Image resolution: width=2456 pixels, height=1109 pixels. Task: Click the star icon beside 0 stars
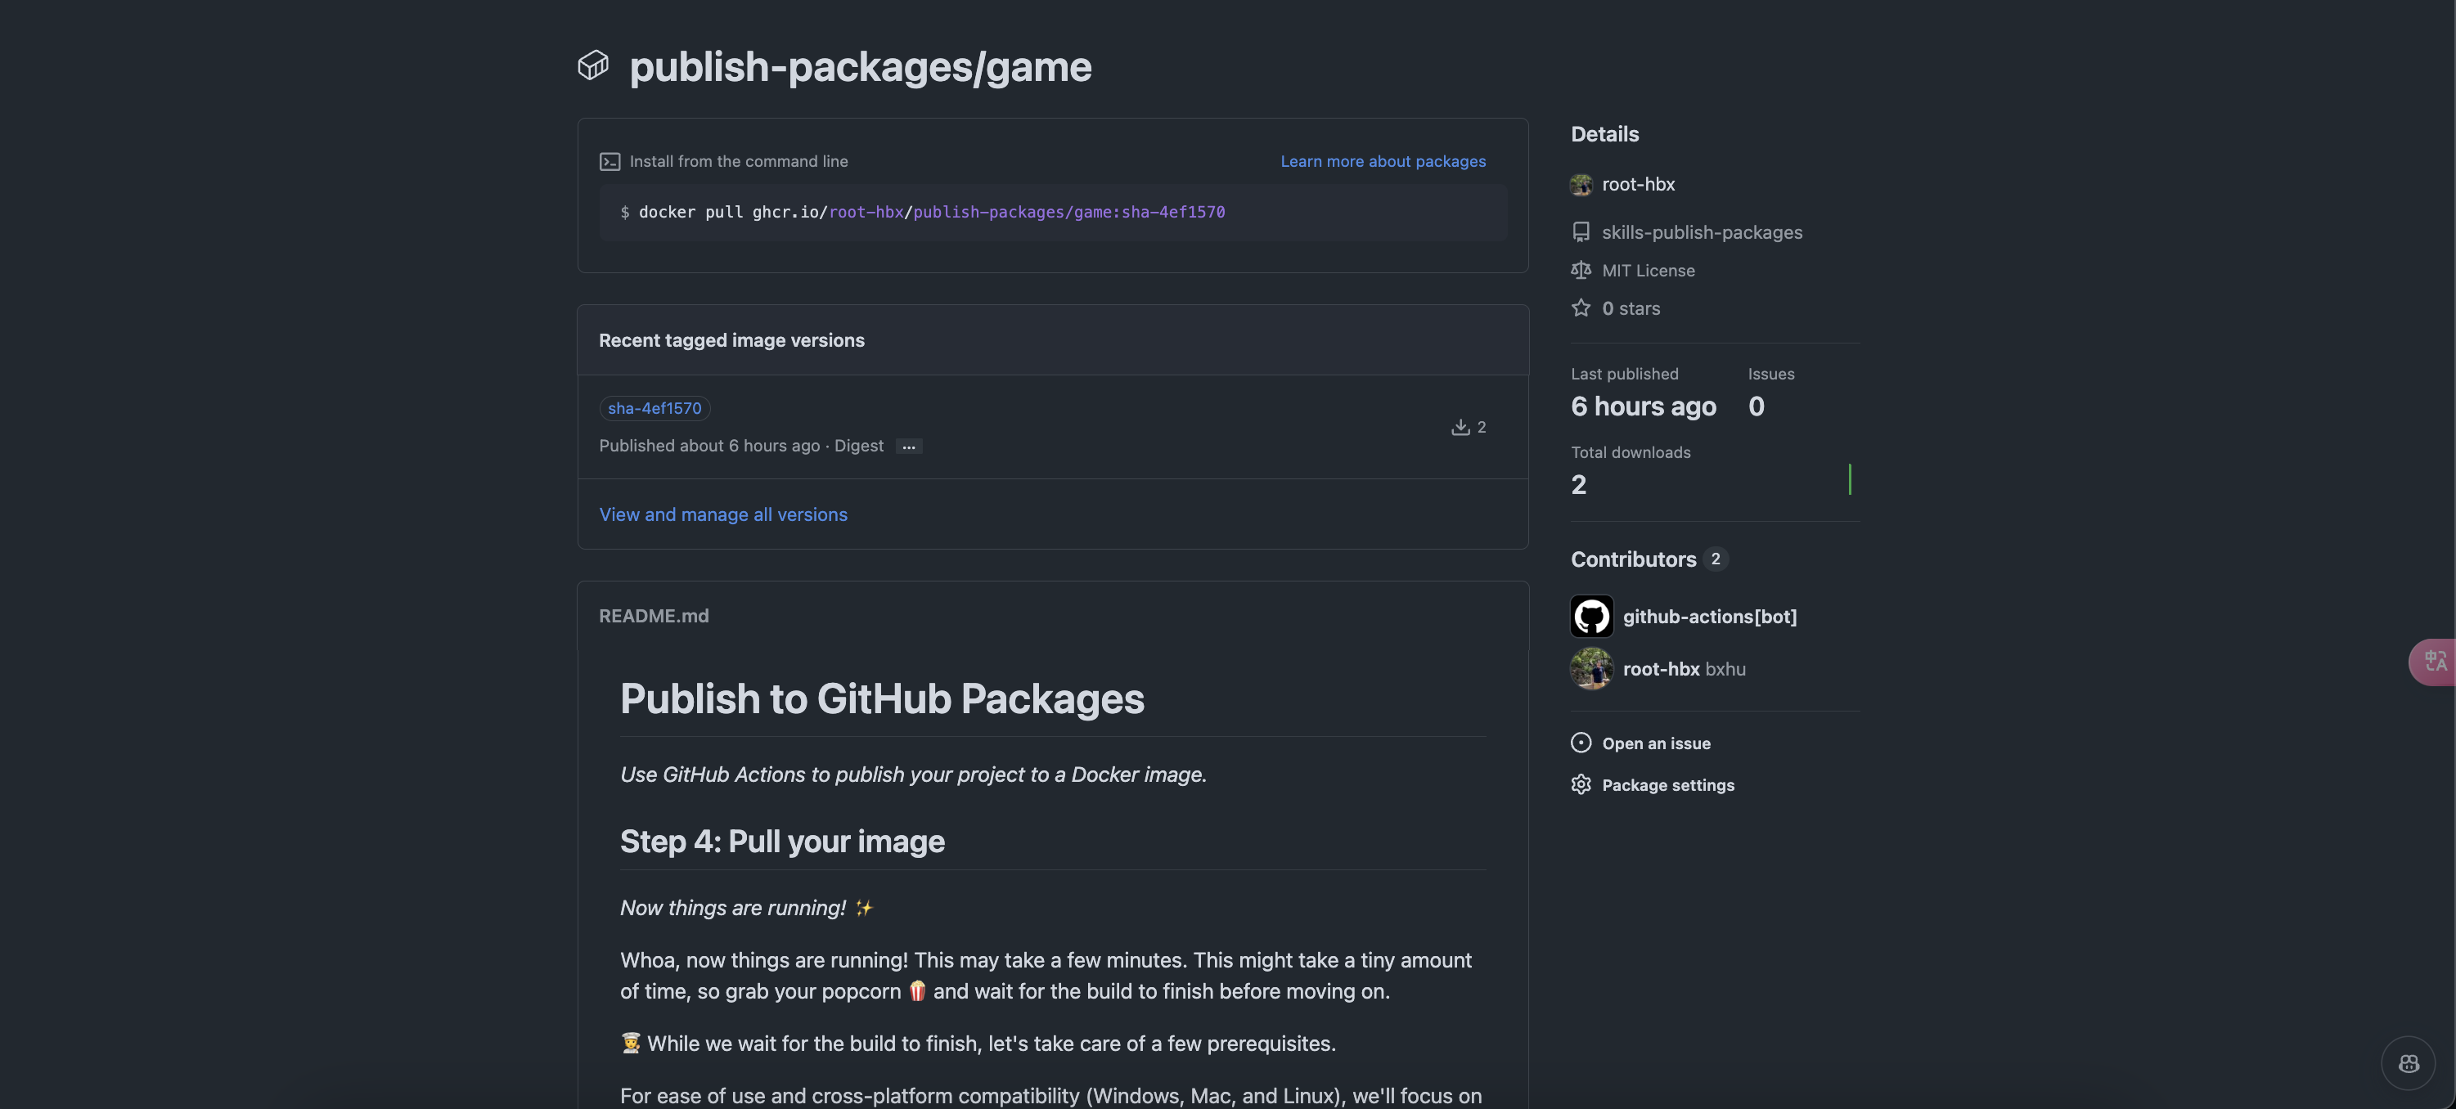coord(1580,308)
